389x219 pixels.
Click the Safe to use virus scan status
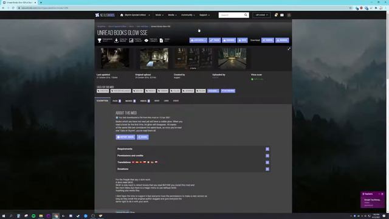pos(257,79)
